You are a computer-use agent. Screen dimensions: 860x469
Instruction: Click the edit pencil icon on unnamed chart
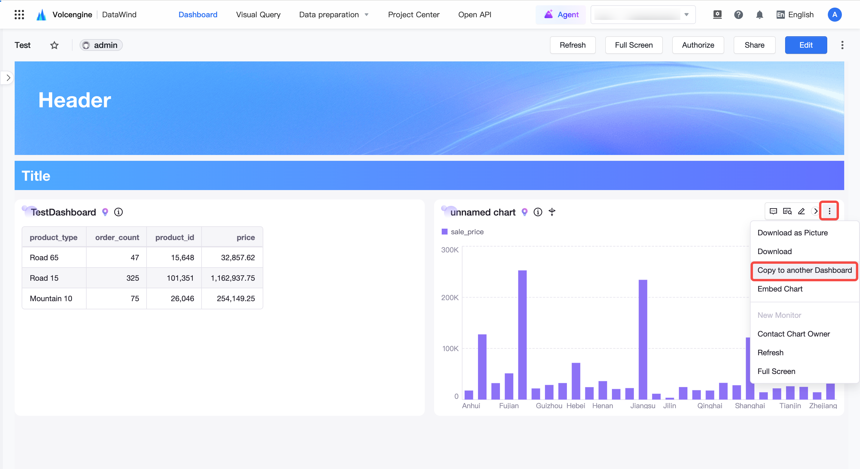pyautogui.click(x=801, y=211)
